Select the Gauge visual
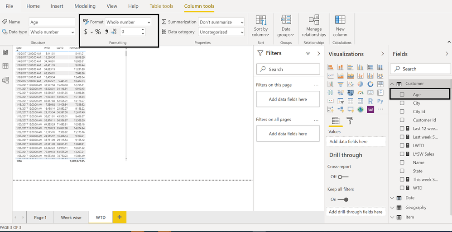452x232 pixels. tap(361, 93)
